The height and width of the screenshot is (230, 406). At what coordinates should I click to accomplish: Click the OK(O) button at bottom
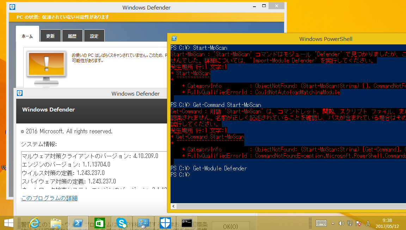(230, 226)
